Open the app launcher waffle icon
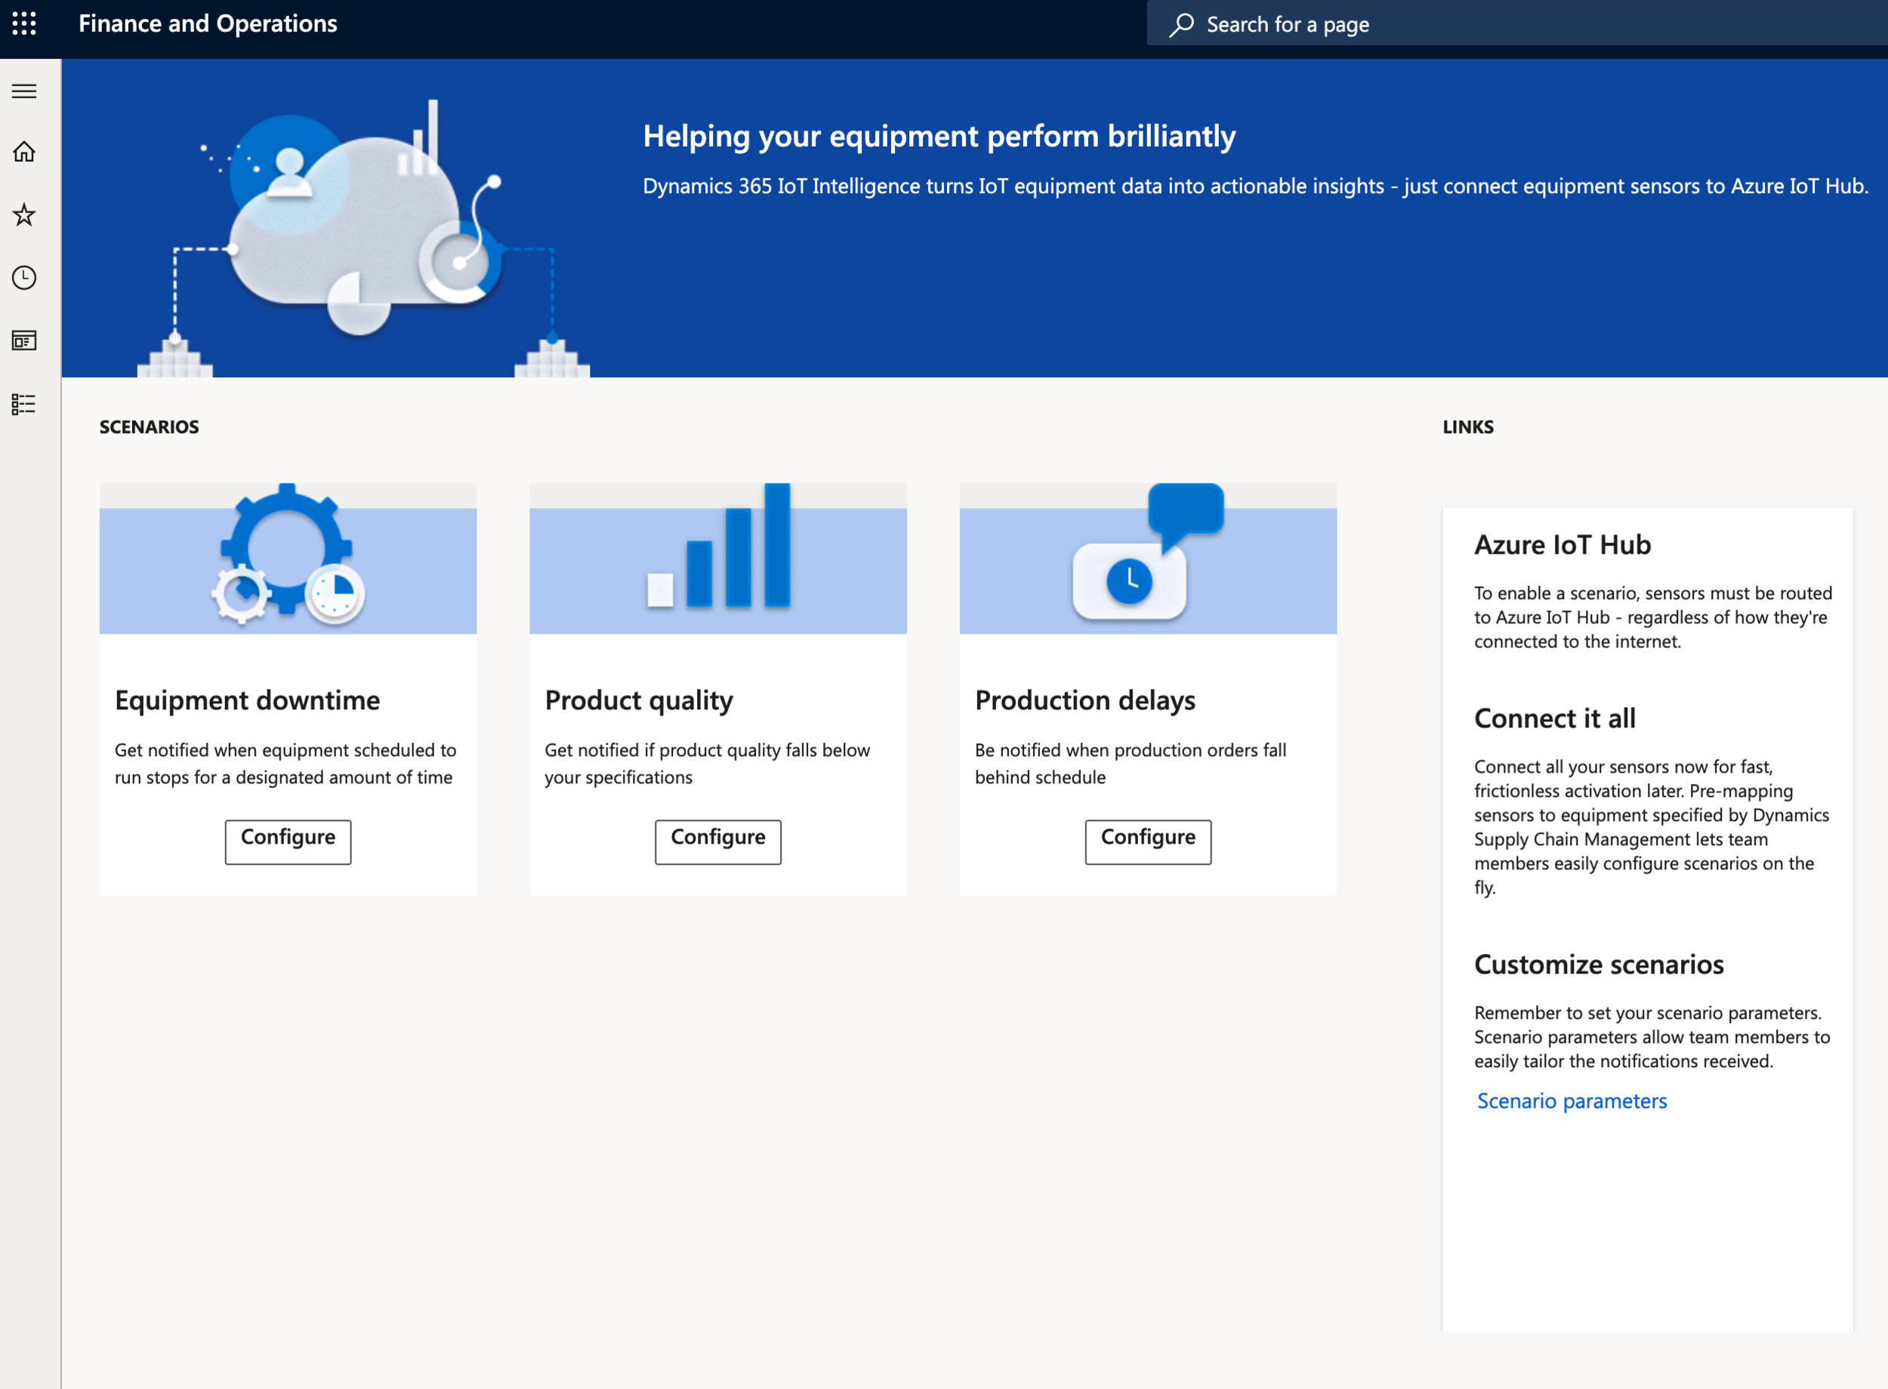The height and width of the screenshot is (1389, 1888). pyautogui.click(x=24, y=23)
